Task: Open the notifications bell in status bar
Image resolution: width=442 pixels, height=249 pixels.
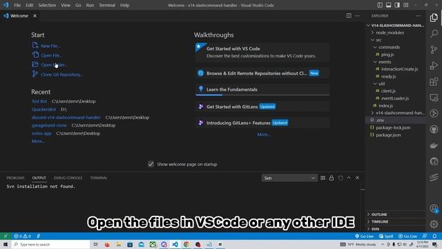Action: pos(434,236)
